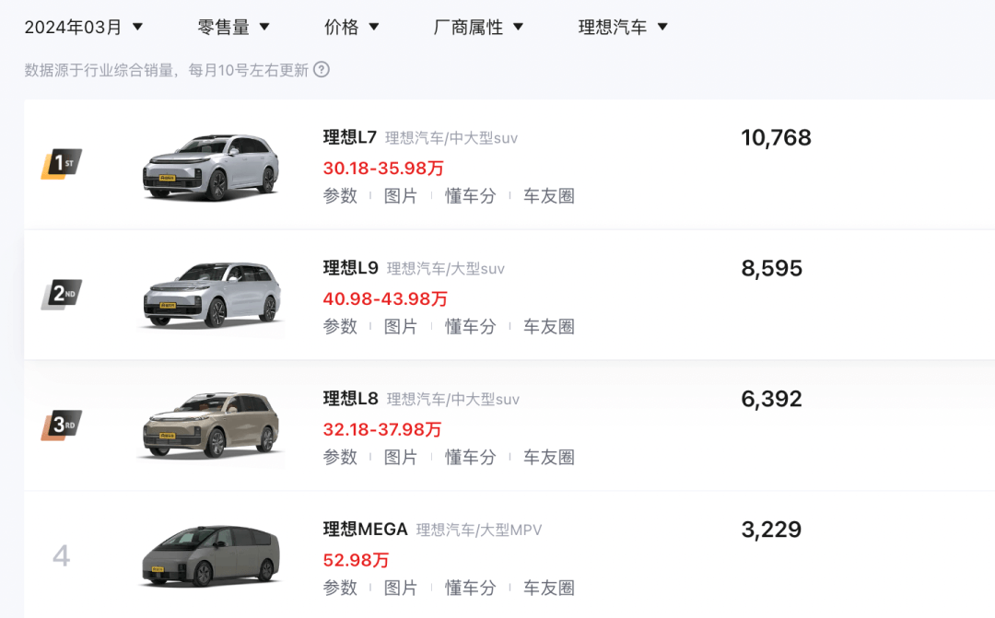
Task: Open the 价格 price filter dropdown
Action: 352,27
